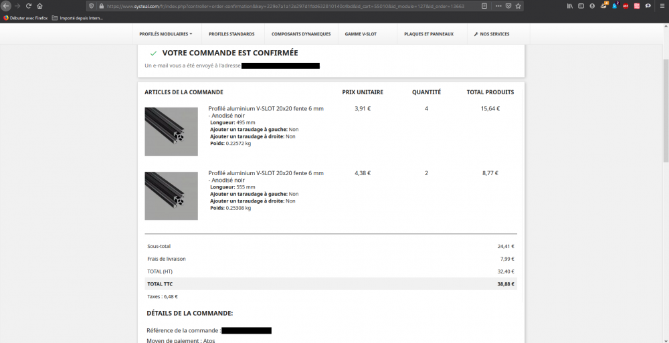The image size is (669, 343).
Task: Open the Débuter avec Firefox bookmark
Action: [26, 18]
